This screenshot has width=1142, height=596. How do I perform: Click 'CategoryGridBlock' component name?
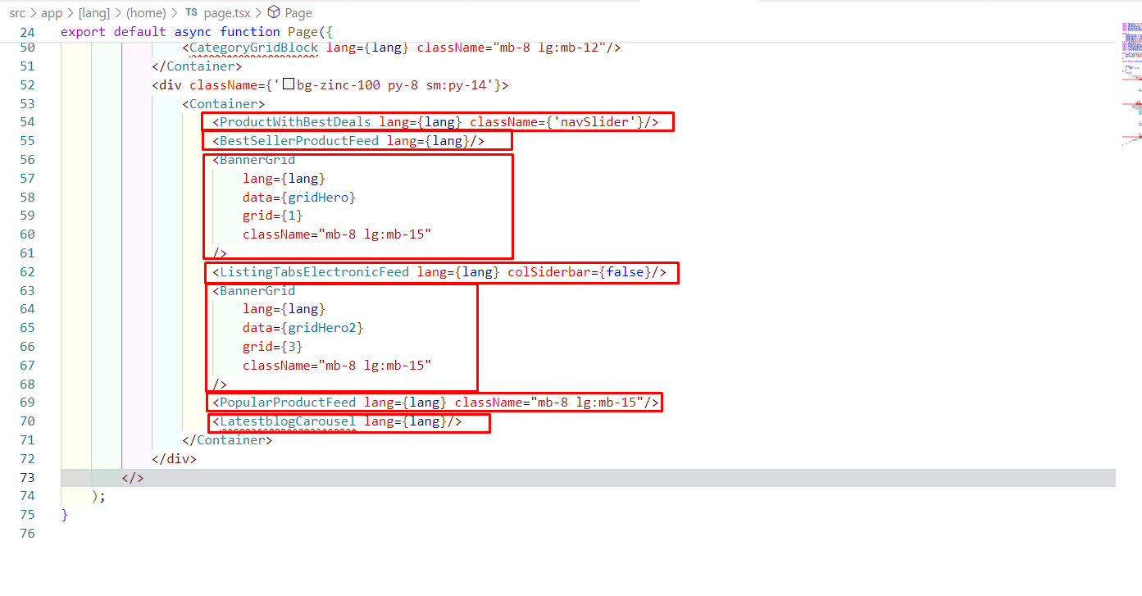click(253, 48)
